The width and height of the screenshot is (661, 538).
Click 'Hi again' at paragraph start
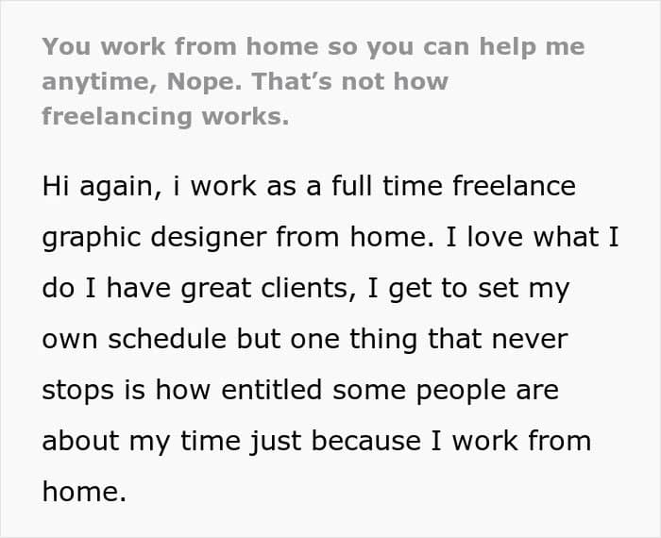pyautogui.click(x=98, y=187)
